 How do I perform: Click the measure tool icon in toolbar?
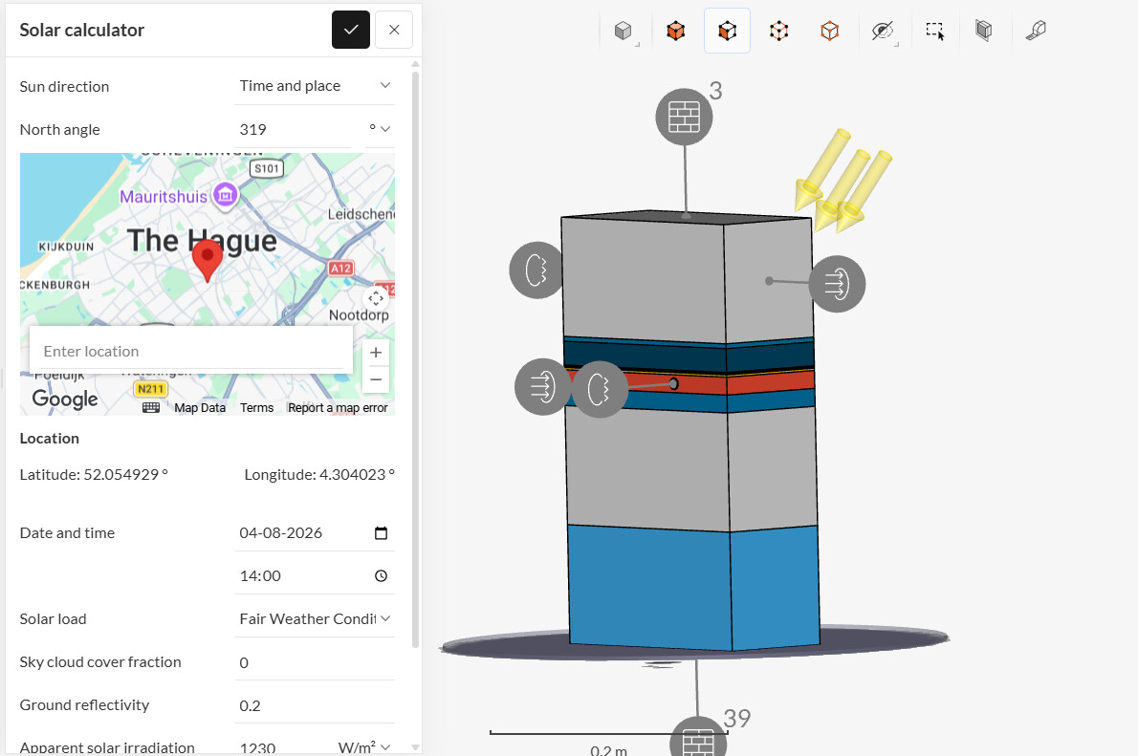[1036, 31]
